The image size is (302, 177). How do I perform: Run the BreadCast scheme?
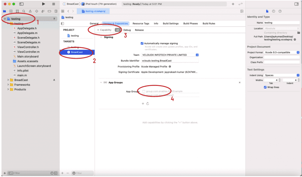point(43,4)
